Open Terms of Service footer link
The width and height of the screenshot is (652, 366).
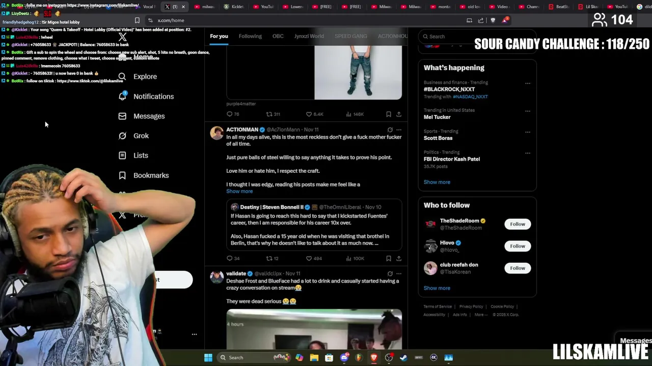click(x=438, y=307)
